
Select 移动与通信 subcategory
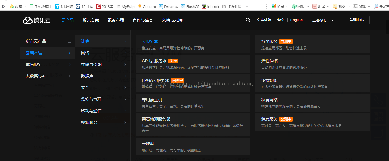103,111
